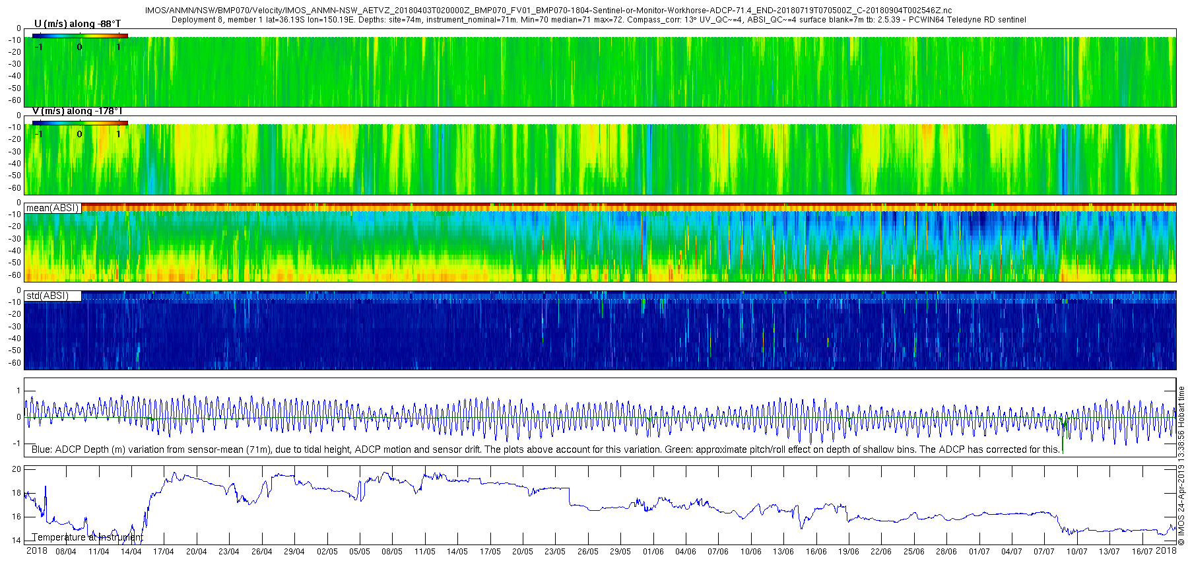Click the "26/05" date tick label

point(588,552)
